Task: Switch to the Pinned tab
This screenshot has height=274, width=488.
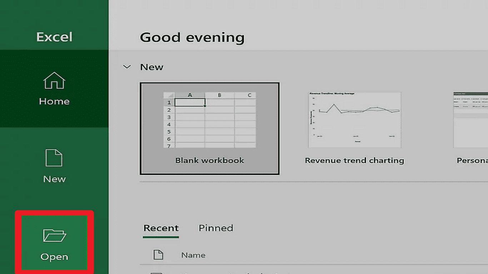Action: [216, 228]
